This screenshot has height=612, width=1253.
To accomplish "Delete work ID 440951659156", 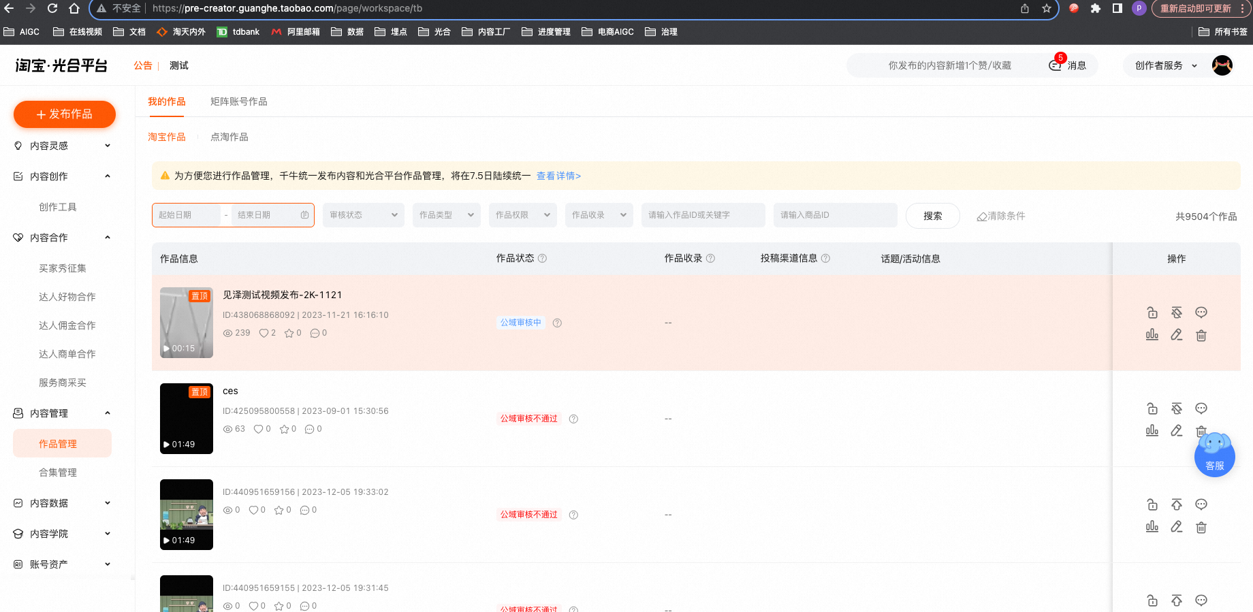I will pos(1201,527).
